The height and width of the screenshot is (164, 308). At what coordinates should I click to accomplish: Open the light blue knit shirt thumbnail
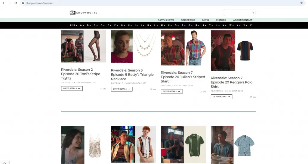coord(233,145)
